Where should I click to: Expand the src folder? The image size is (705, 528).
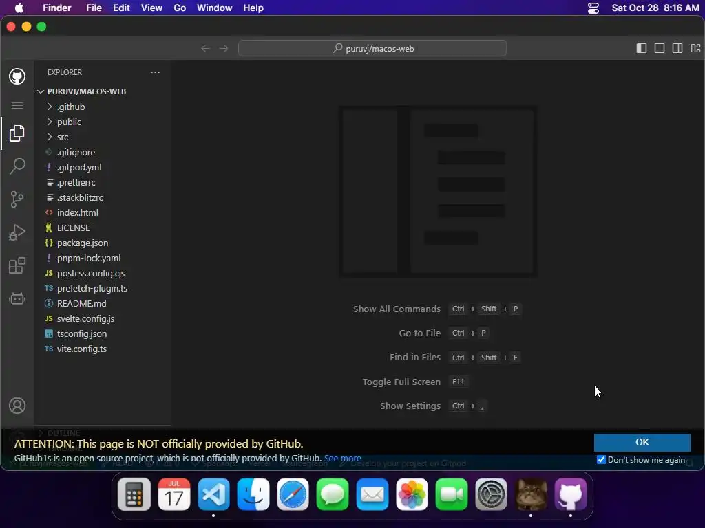click(102, 137)
